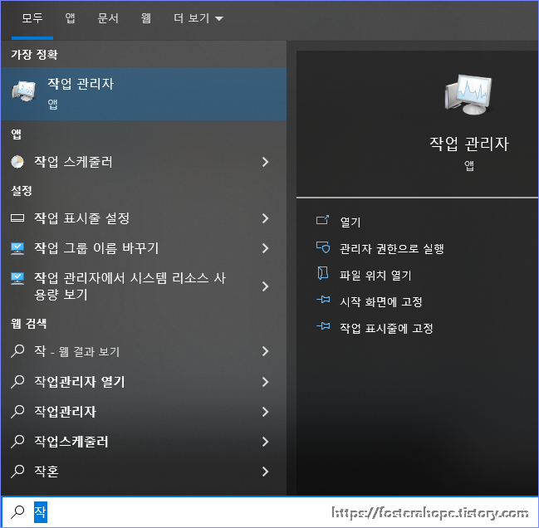
Task: Click the 작업 스케줄러 clock icon
Action: [x=17, y=162]
